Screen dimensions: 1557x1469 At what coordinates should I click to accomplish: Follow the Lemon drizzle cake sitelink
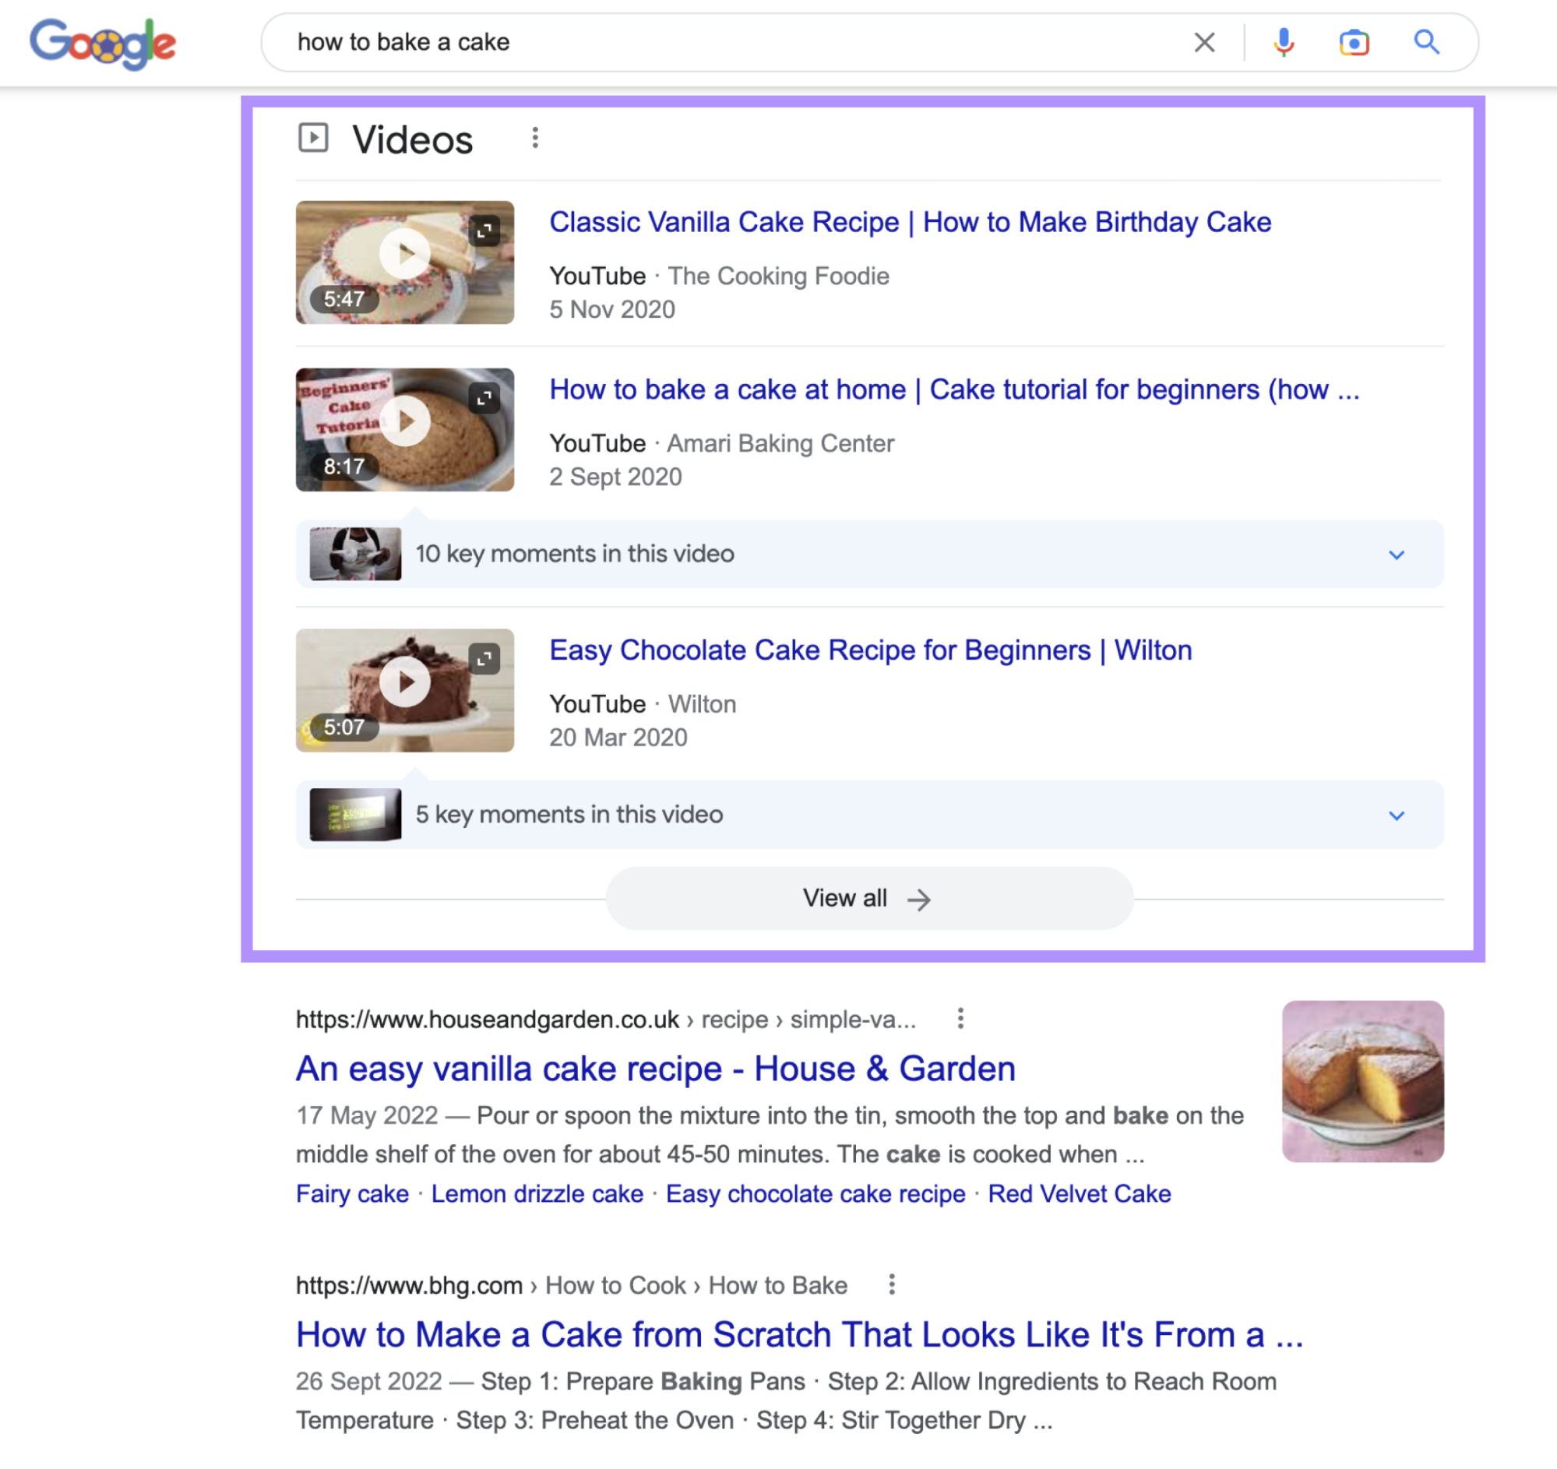coord(537,1193)
